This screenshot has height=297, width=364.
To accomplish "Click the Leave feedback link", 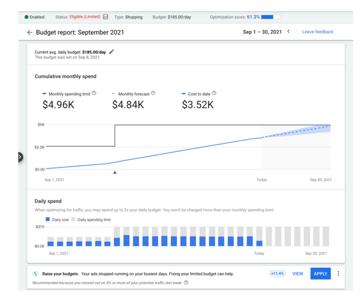I will 317,32.
